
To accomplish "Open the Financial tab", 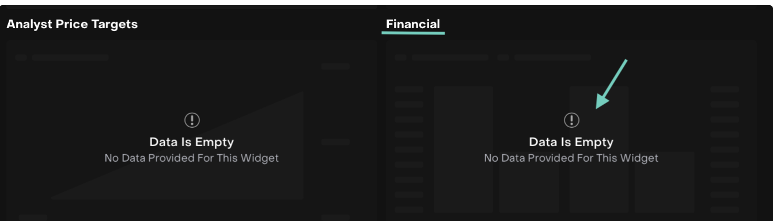I will click(x=413, y=24).
